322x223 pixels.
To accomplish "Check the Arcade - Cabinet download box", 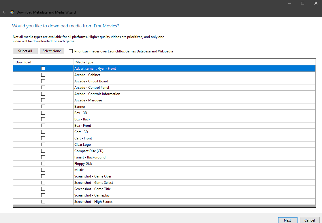I will [43, 75].
